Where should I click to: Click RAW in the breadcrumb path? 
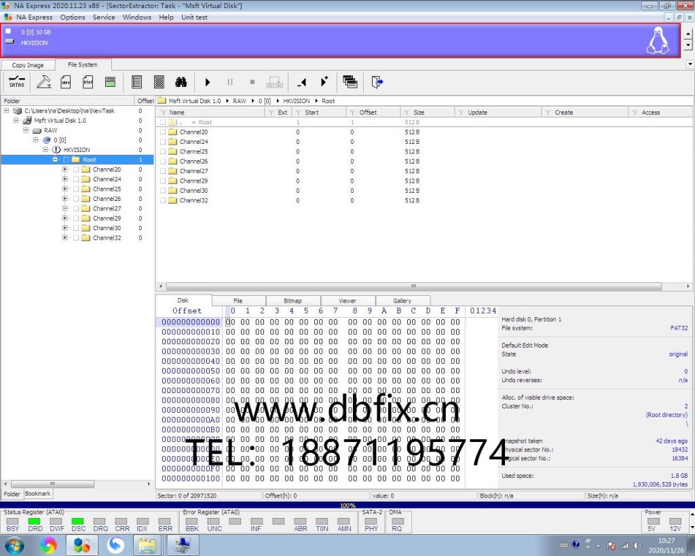pos(240,101)
